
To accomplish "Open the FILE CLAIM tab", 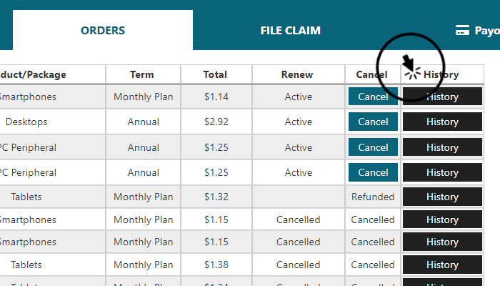I will (x=290, y=30).
